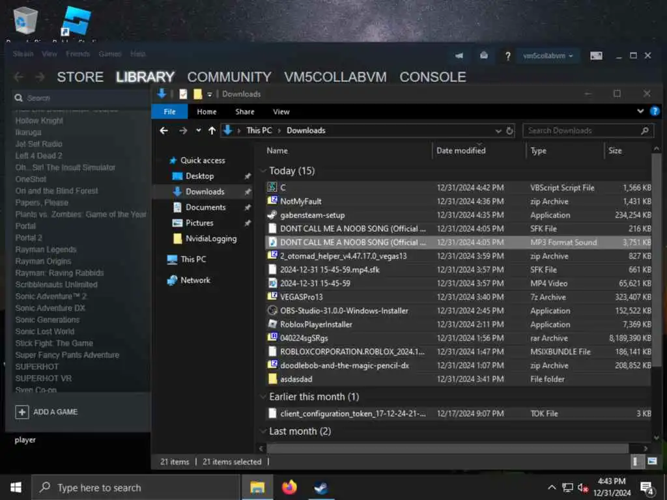Image resolution: width=667 pixels, height=500 pixels.
Task: Click the Properties quick access toolbar icon
Action: (183, 94)
